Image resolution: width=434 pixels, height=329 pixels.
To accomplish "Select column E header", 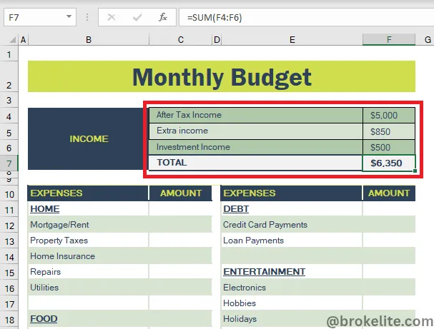I will 292,40.
